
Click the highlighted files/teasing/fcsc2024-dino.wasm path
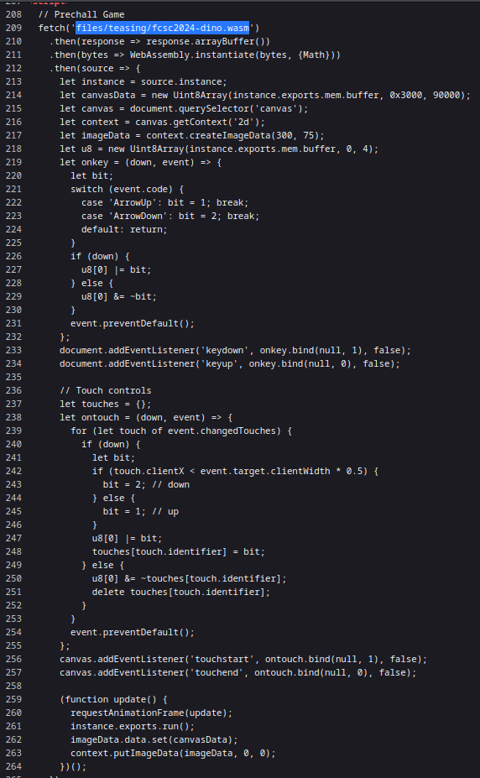163,28
